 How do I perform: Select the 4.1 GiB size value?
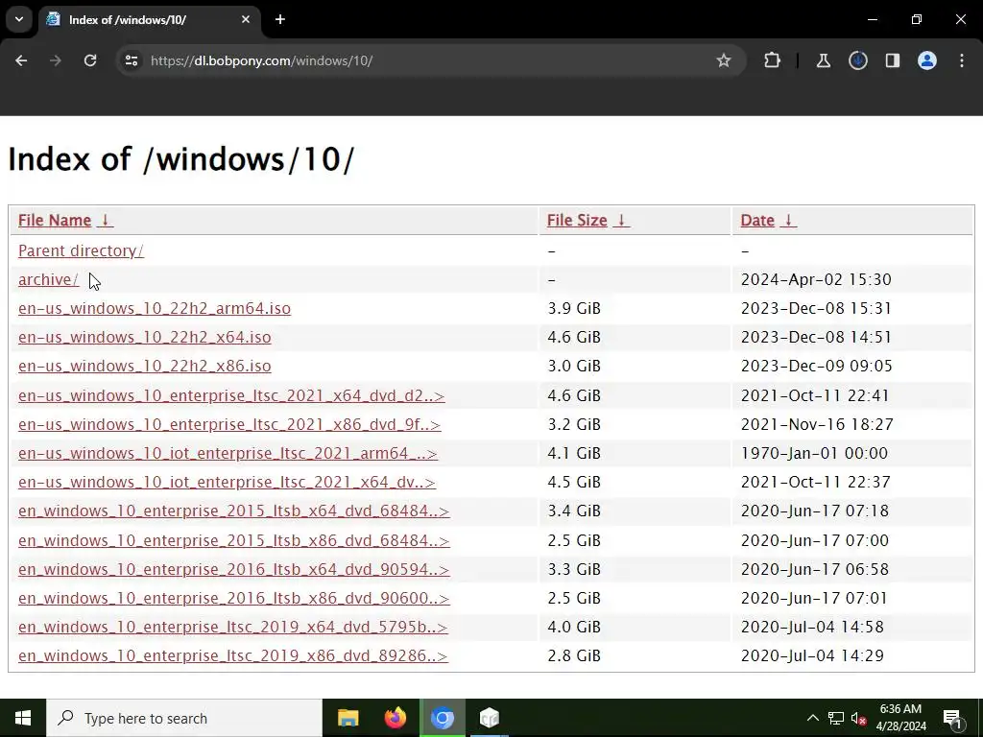coord(574,453)
